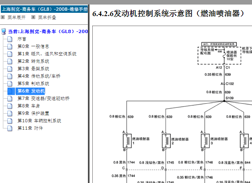Expand all menus via 菜单展开 link
This screenshot has height=183, width=252.
17,17
